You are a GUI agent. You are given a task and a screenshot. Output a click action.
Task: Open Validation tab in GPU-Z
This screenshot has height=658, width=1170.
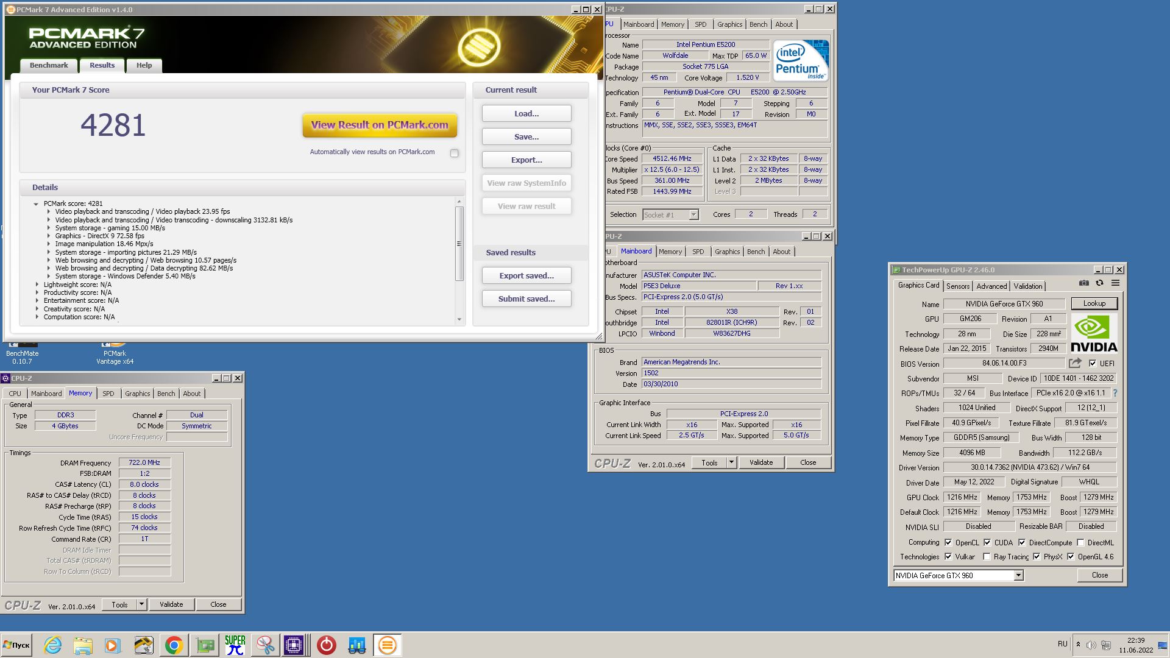(1028, 286)
